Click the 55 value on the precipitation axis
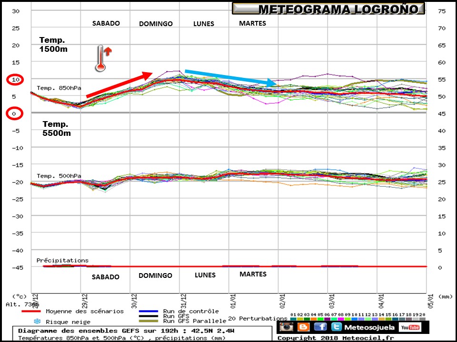Screen dimensions: 457x342 coord(442,79)
